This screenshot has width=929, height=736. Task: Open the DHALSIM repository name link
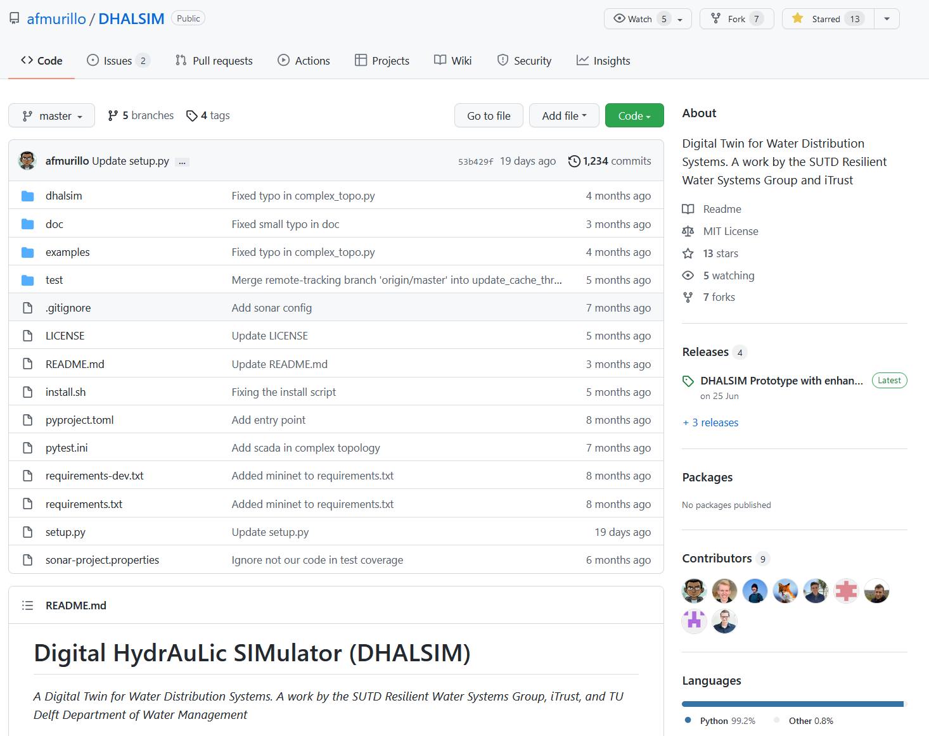pos(131,19)
